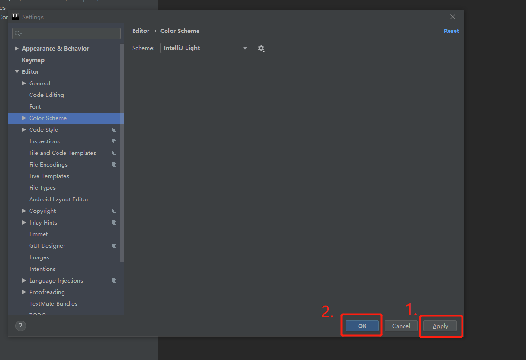526x360 pixels.
Task: Click the Help question mark icon
Action: [20, 326]
